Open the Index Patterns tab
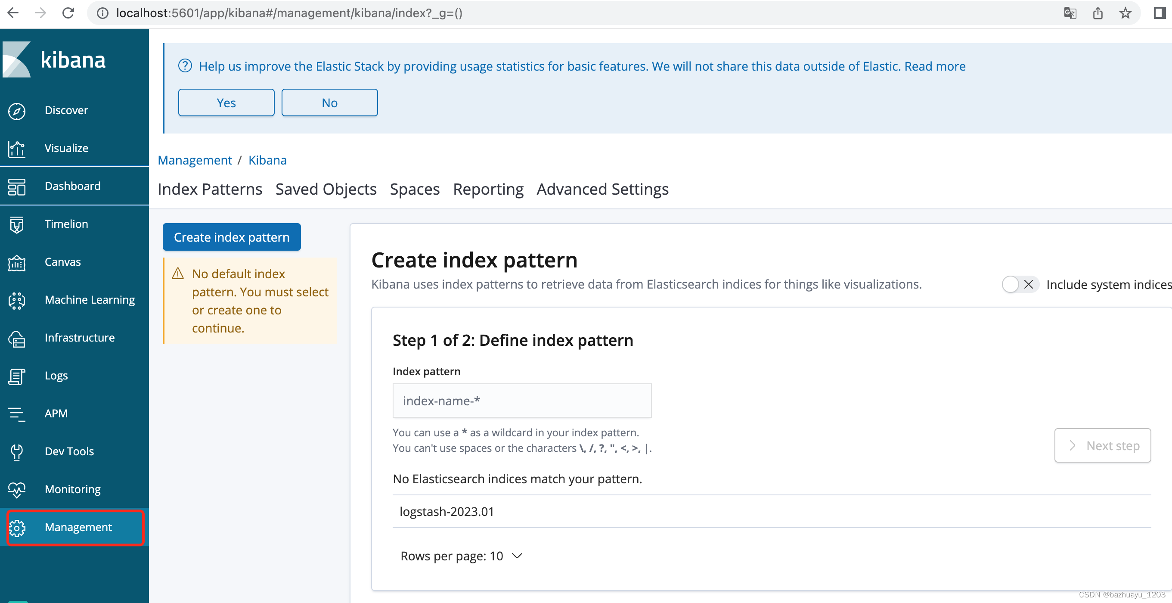This screenshot has height=603, width=1172. click(x=210, y=189)
